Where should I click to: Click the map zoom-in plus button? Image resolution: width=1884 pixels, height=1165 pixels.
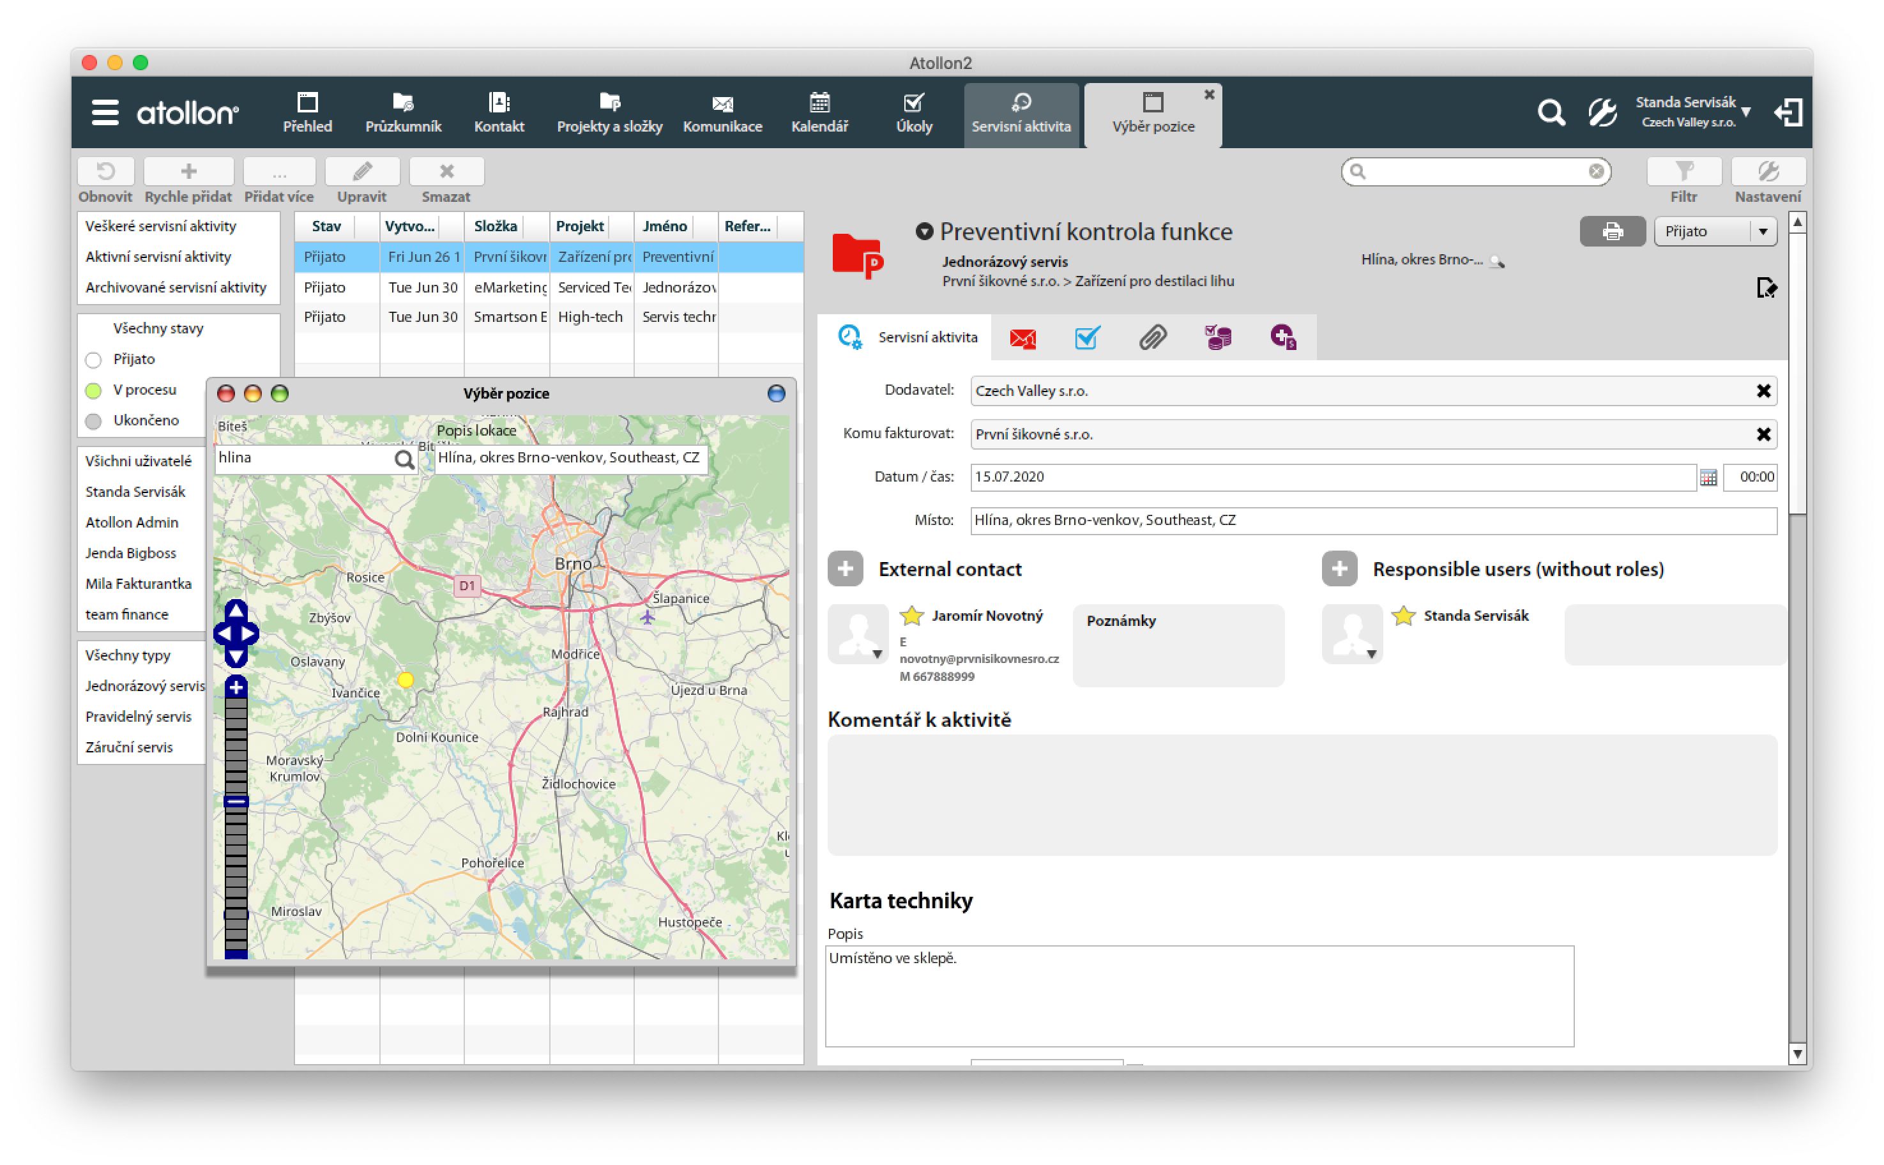point(236,687)
